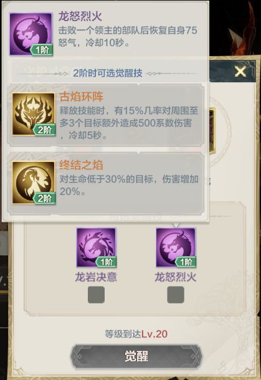The width and height of the screenshot is (261, 380).
Task: Click the 终结之焰 skill description card
Action: click(106, 183)
